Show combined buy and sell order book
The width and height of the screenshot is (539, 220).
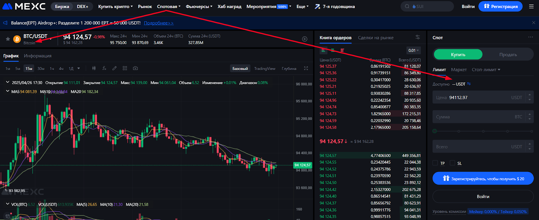click(323, 50)
